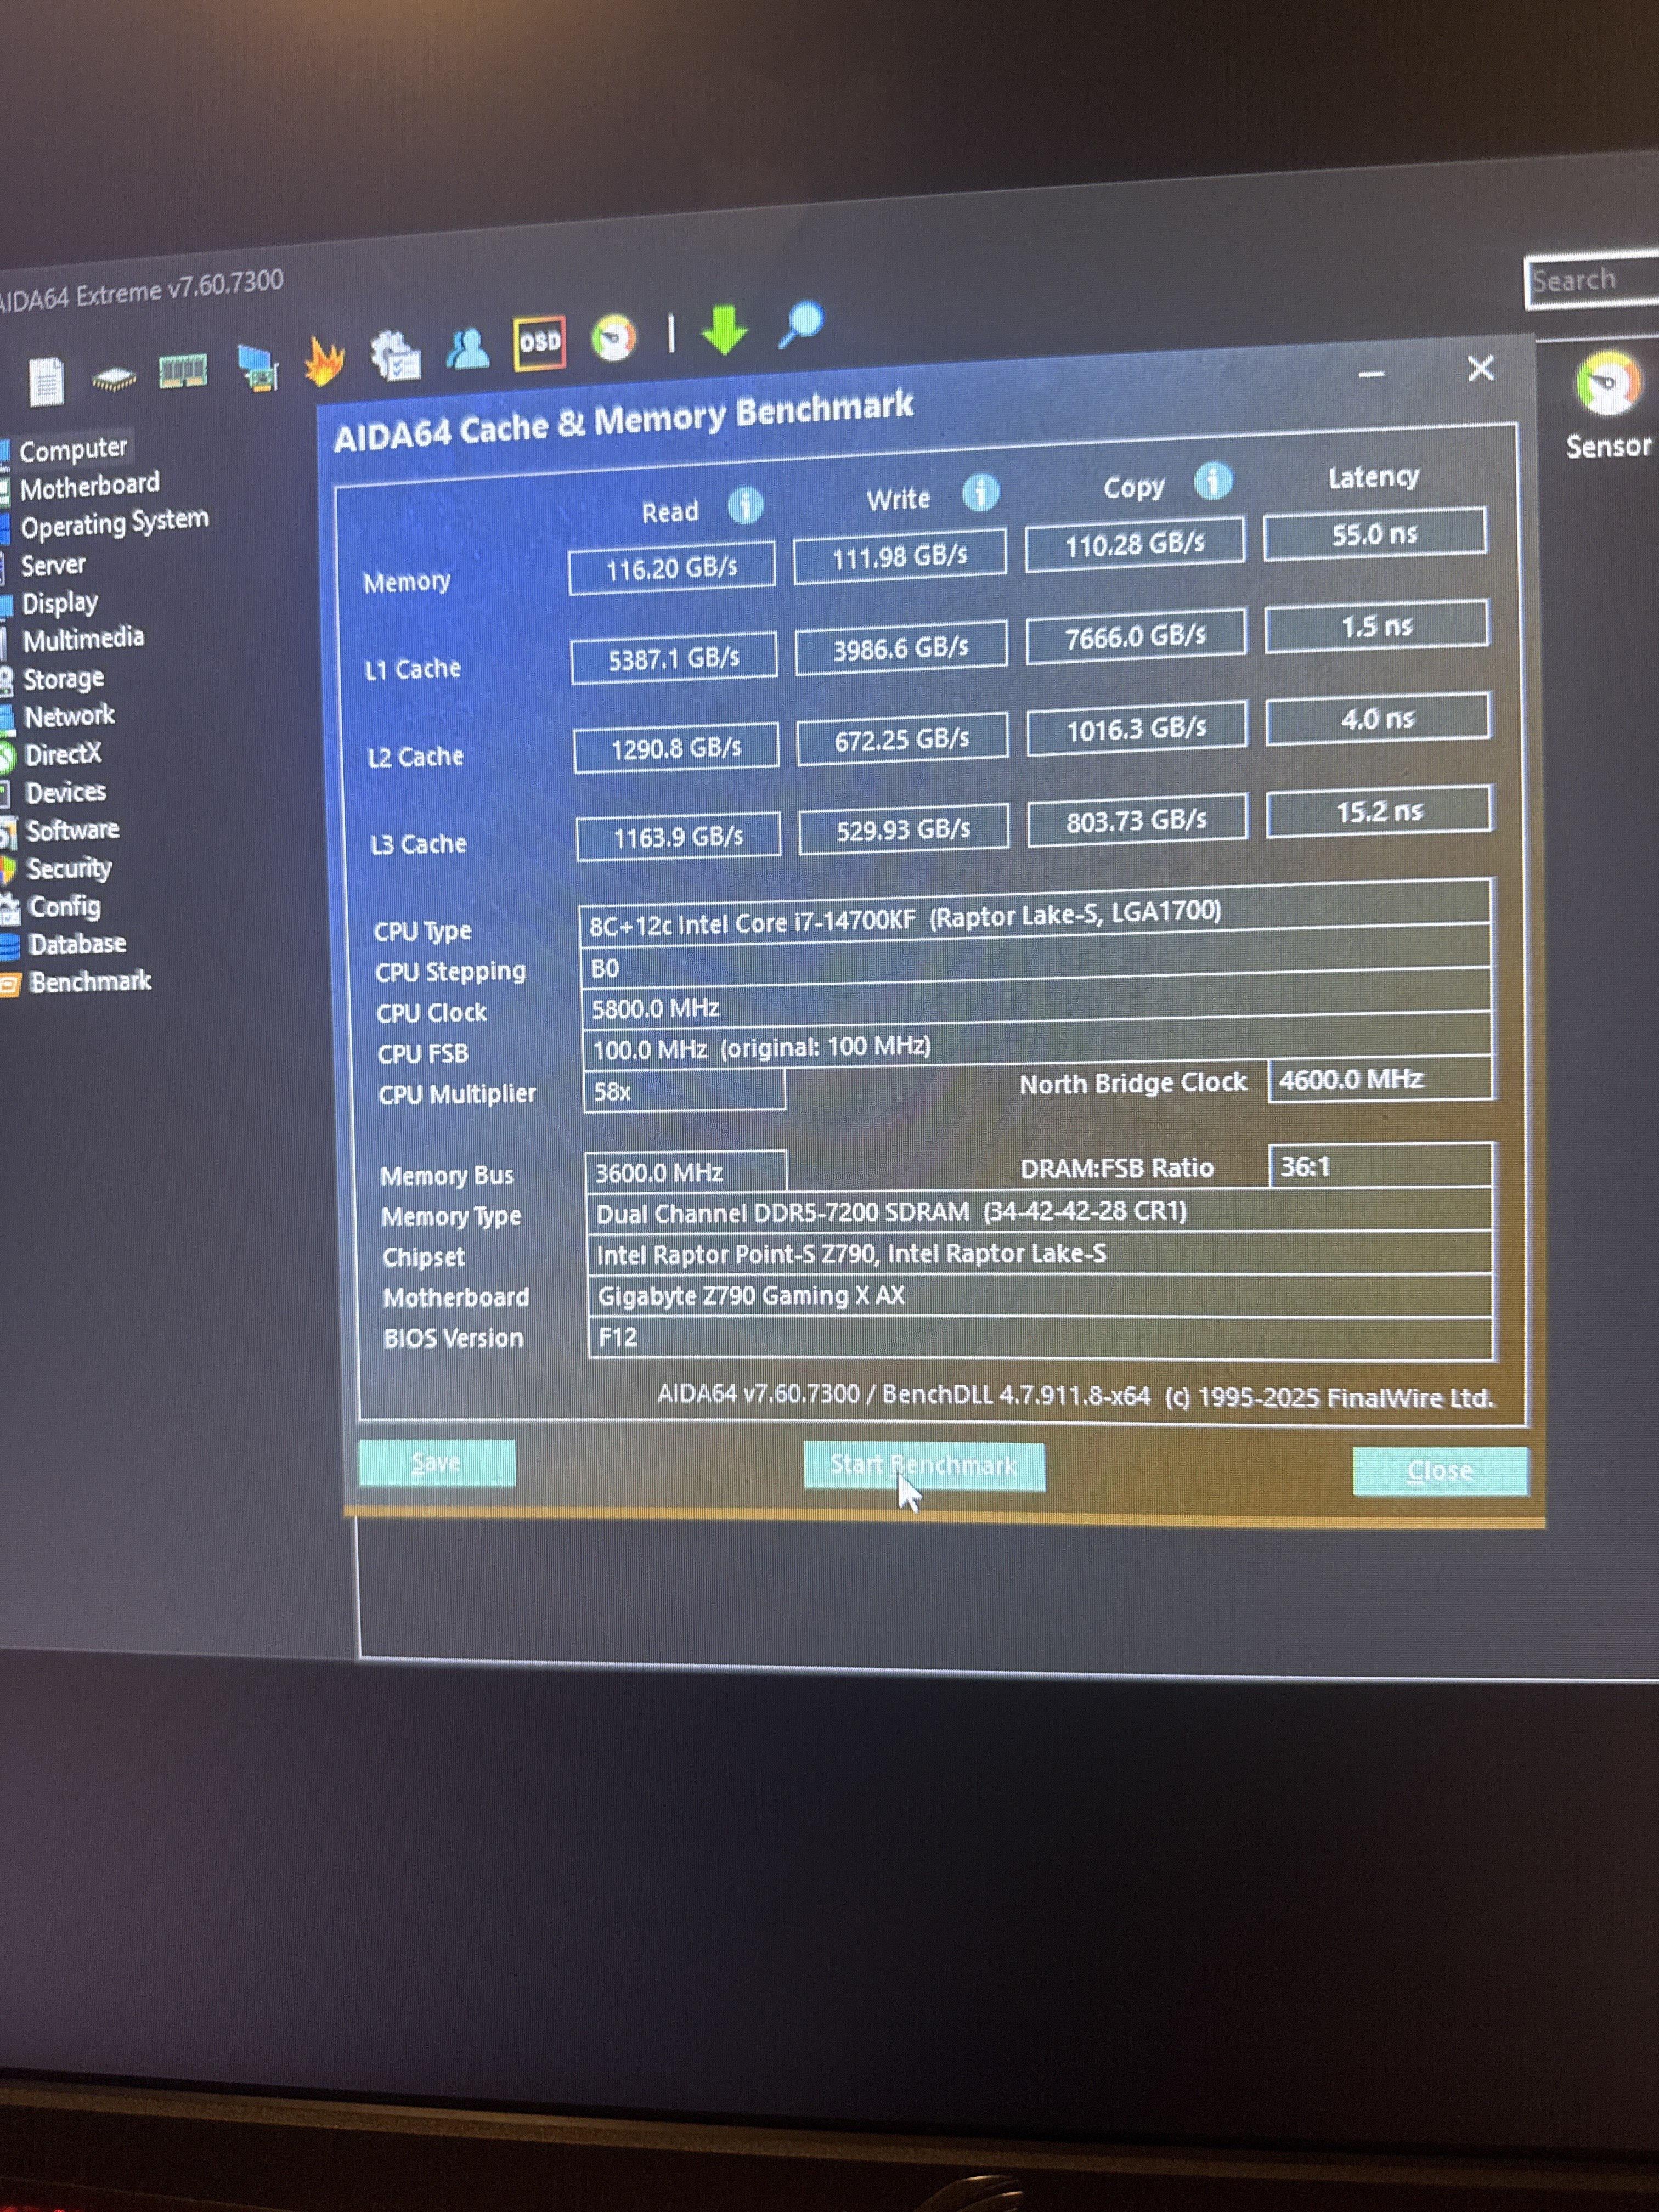Click the CPU Type field showing i7-14700KF
This screenshot has height=2212, width=1659.
(1035, 915)
